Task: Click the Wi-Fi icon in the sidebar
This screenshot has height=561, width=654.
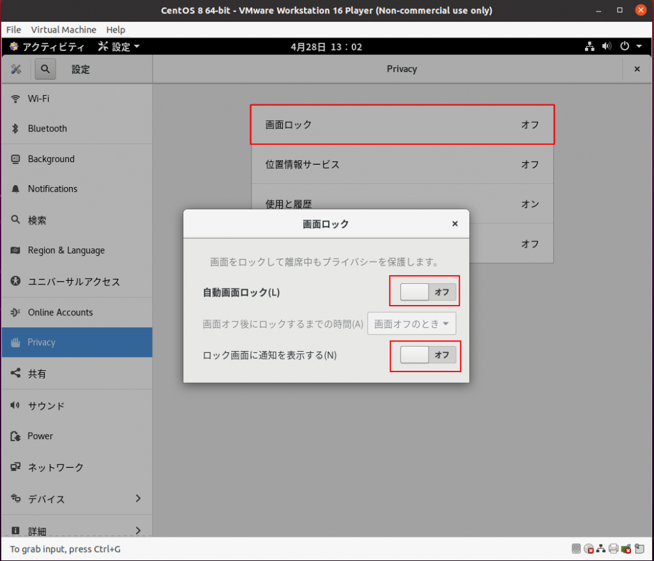Action: (x=15, y=99)
